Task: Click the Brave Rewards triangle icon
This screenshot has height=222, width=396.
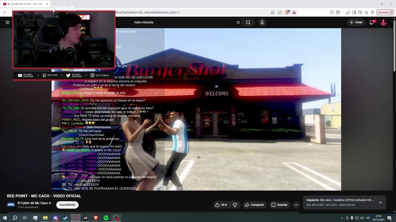Action: [x=294, y=12]
